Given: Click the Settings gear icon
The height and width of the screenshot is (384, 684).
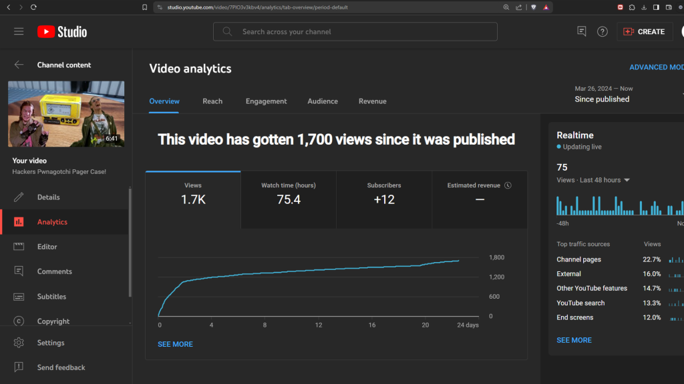Looking at the screenshot, I should [x=18, y=343].
